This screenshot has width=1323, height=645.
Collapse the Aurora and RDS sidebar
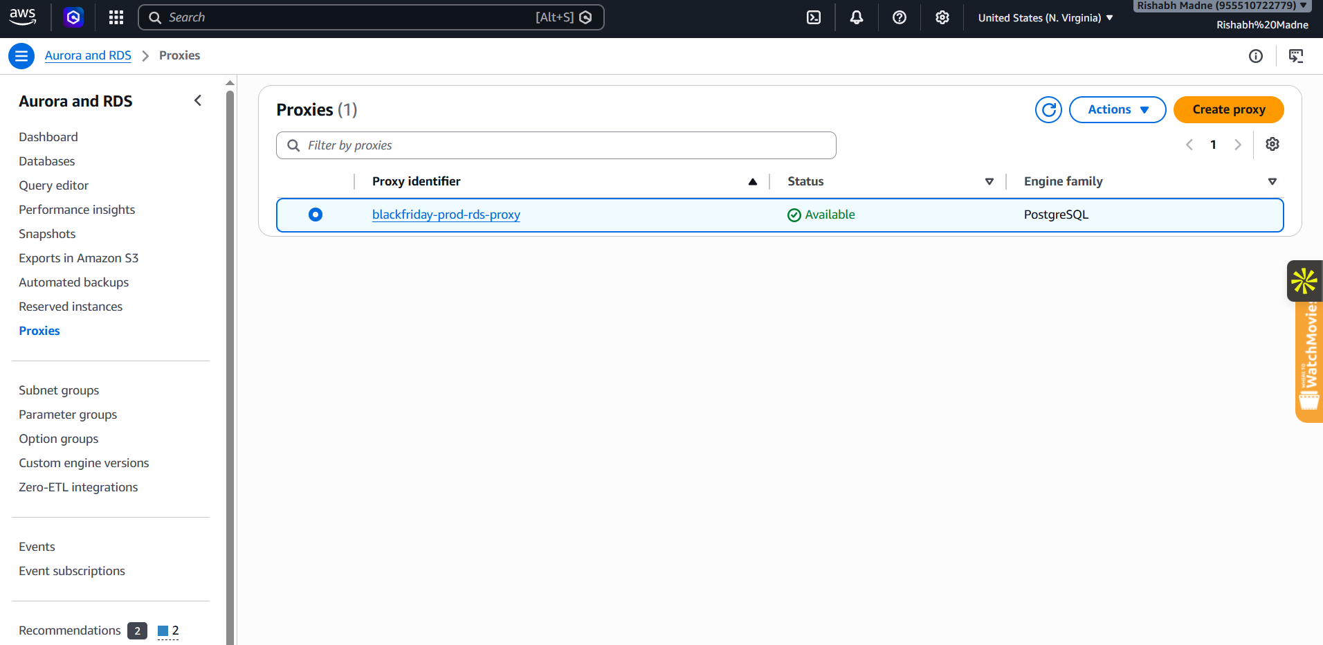(198, 101)
